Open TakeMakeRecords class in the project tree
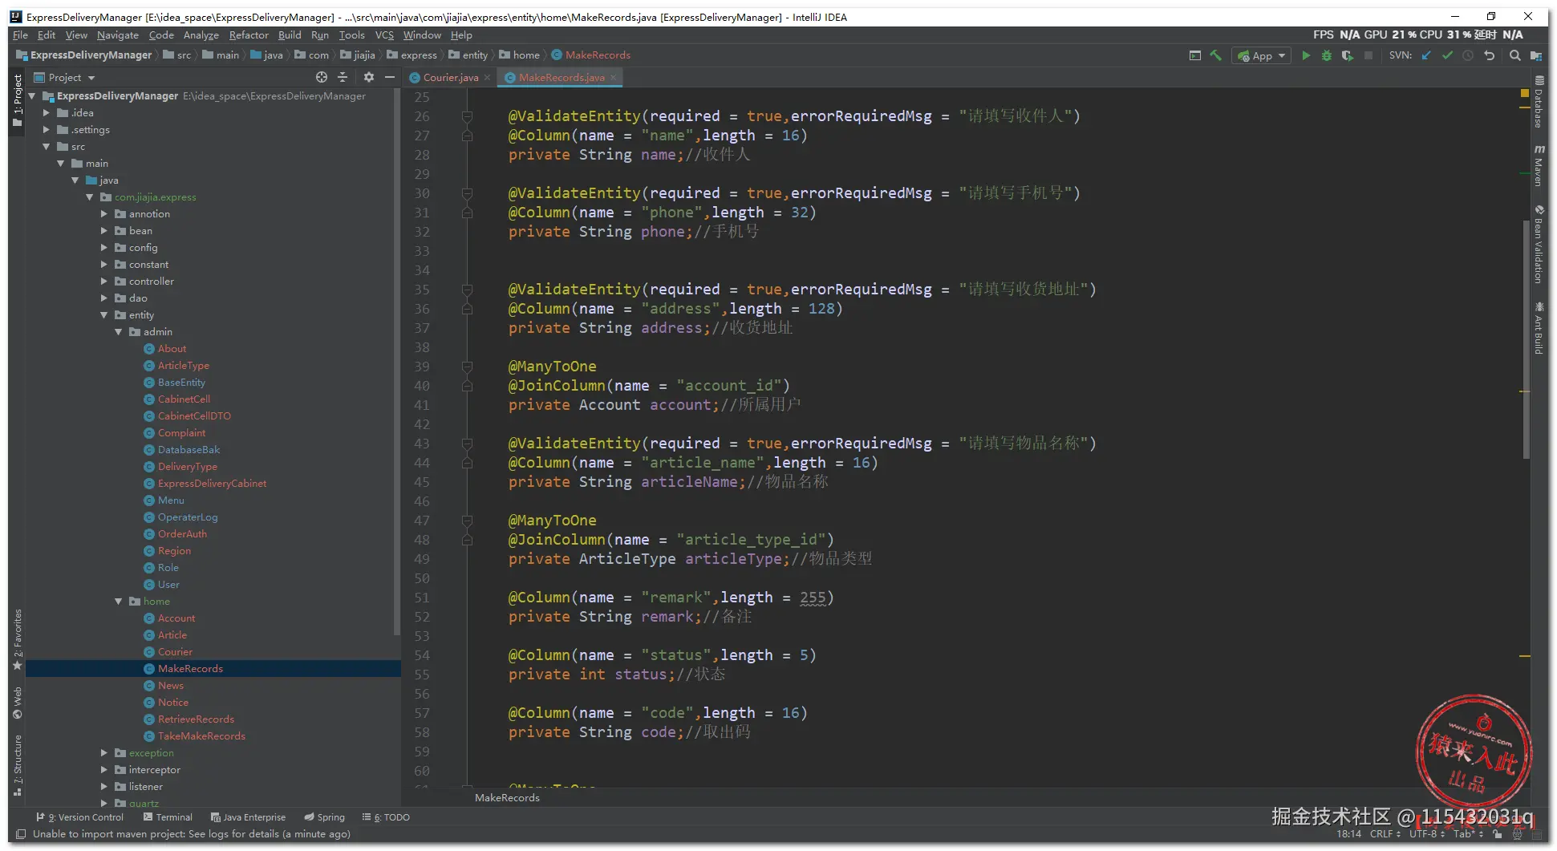 [201, 736]
